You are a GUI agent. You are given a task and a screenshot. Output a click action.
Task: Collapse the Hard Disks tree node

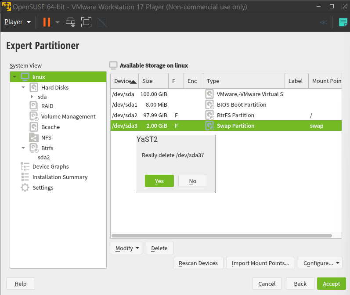(x=23, y=87)
